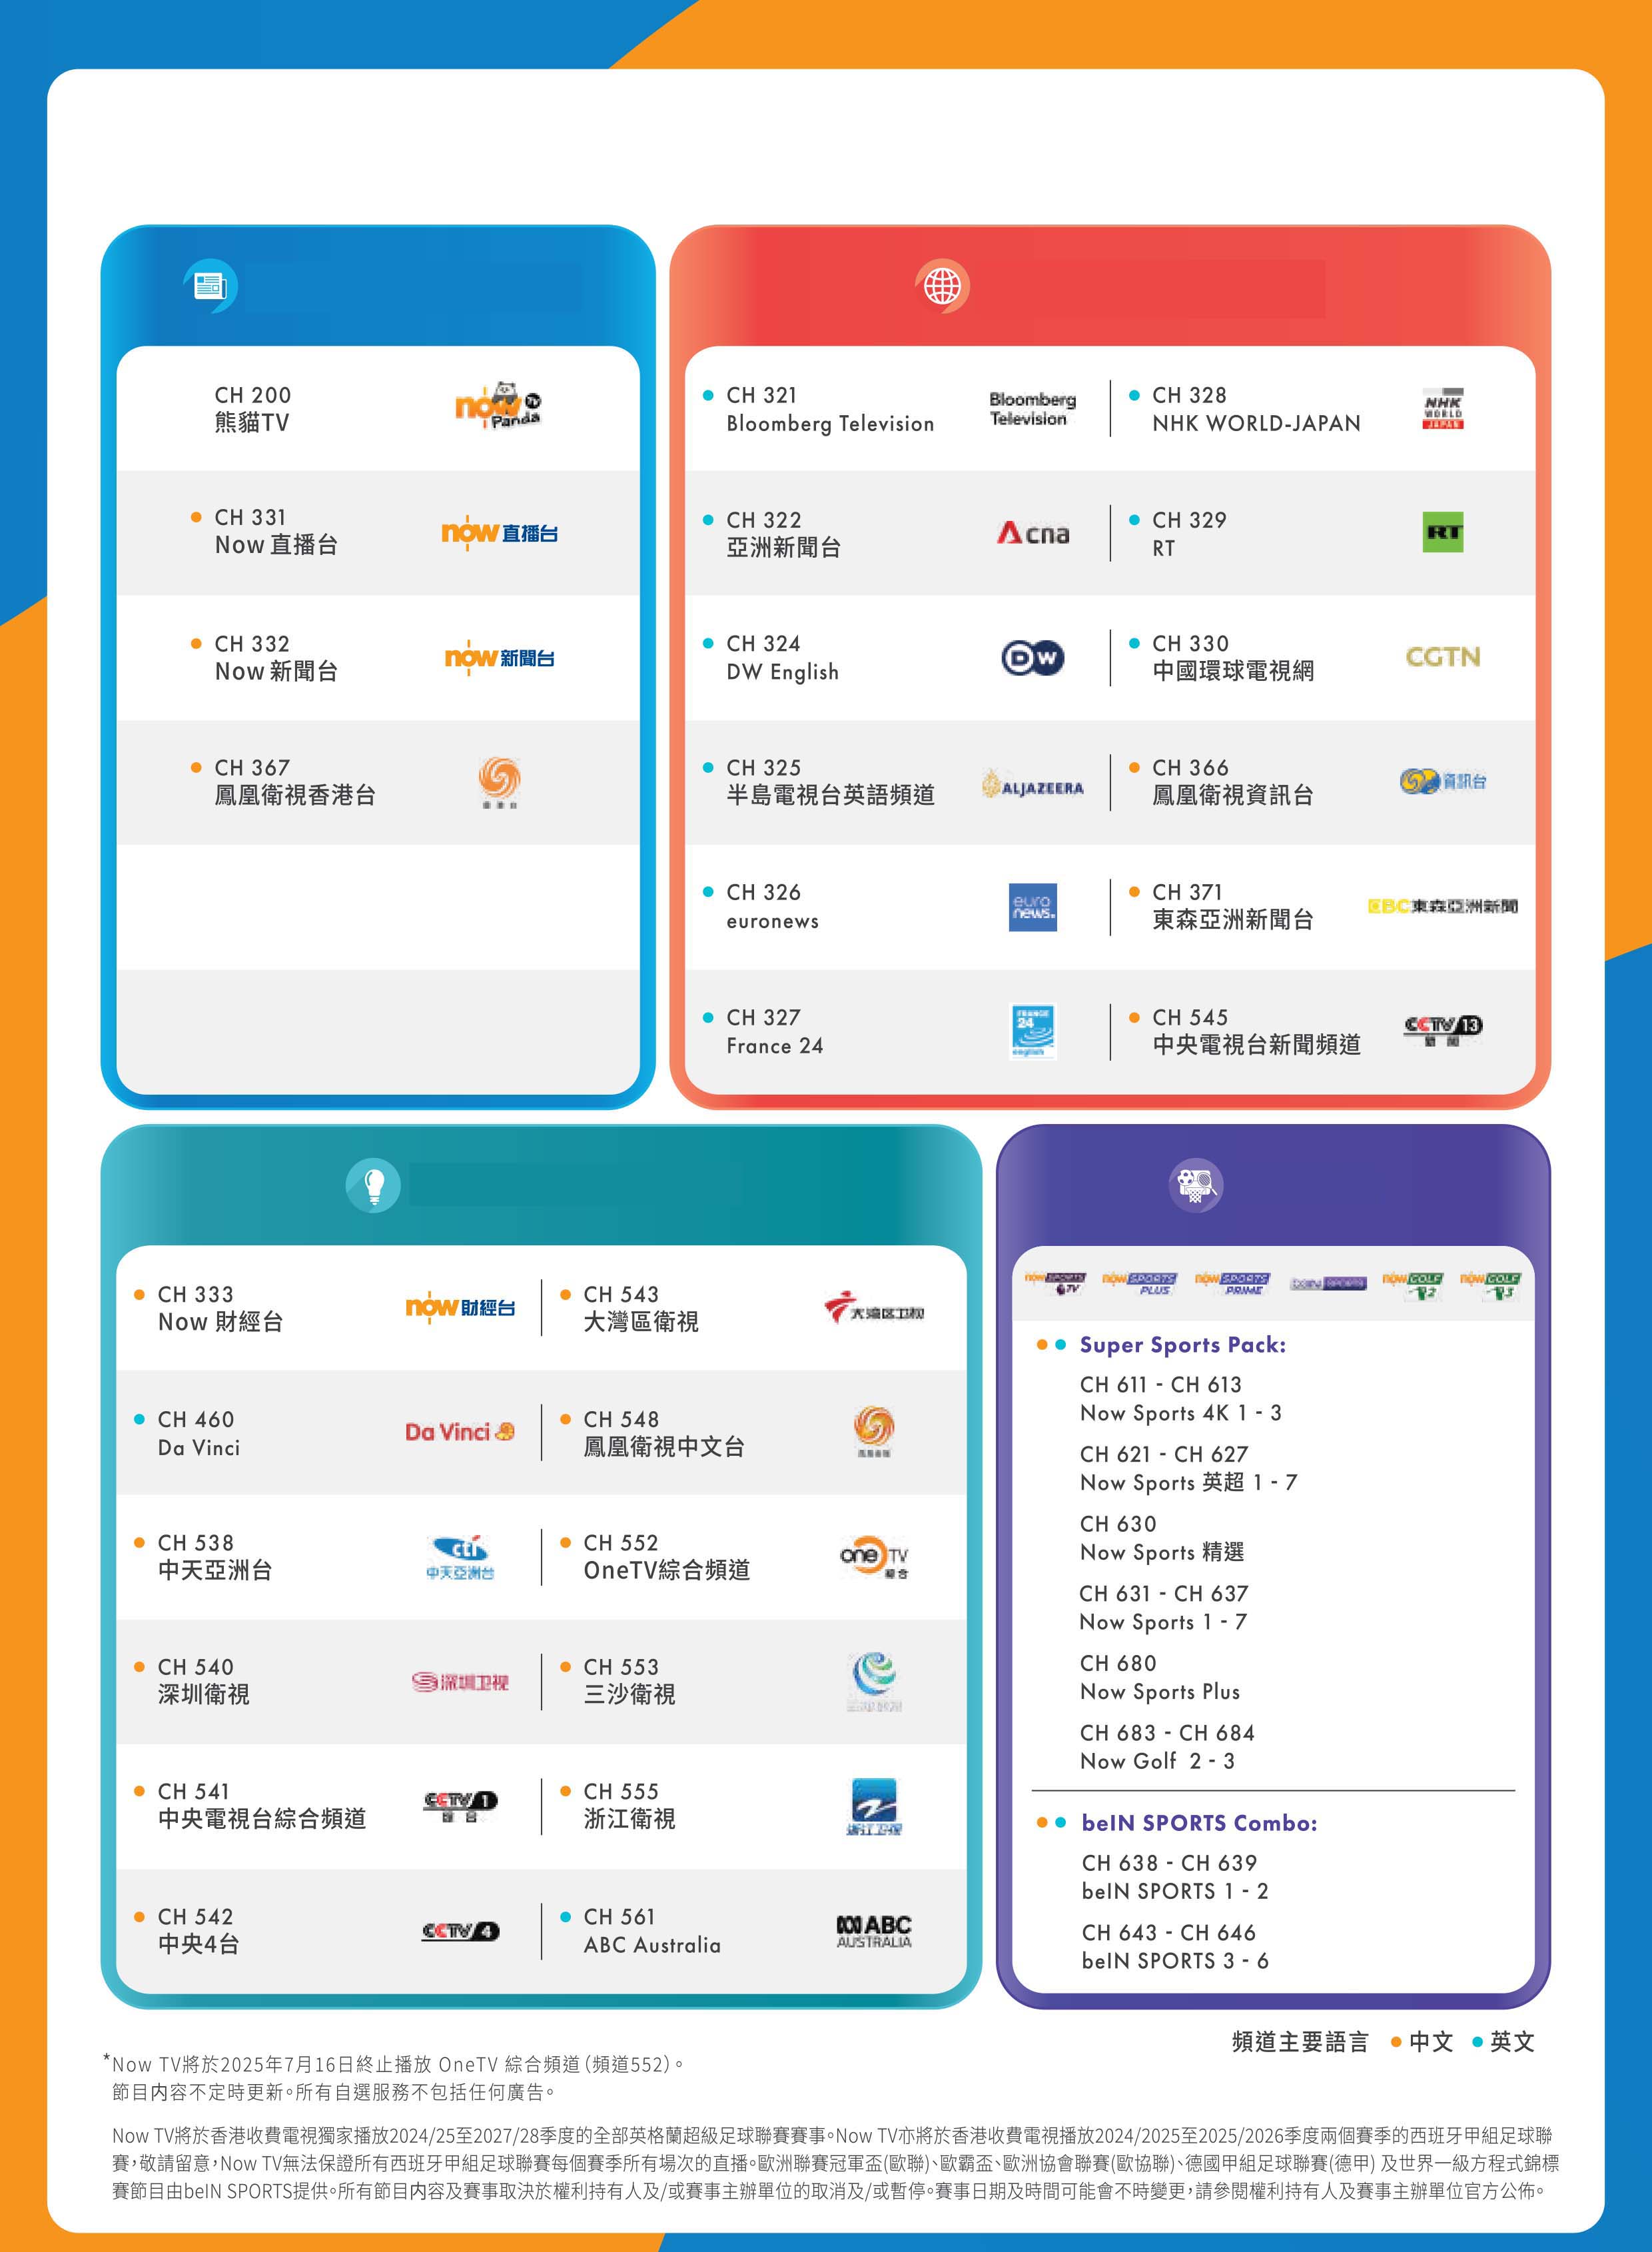The height and width of the screenshot is (2252, 1652).
Task: Click the beIN SPORTS Combo heading
Action: (1199, 1823)
